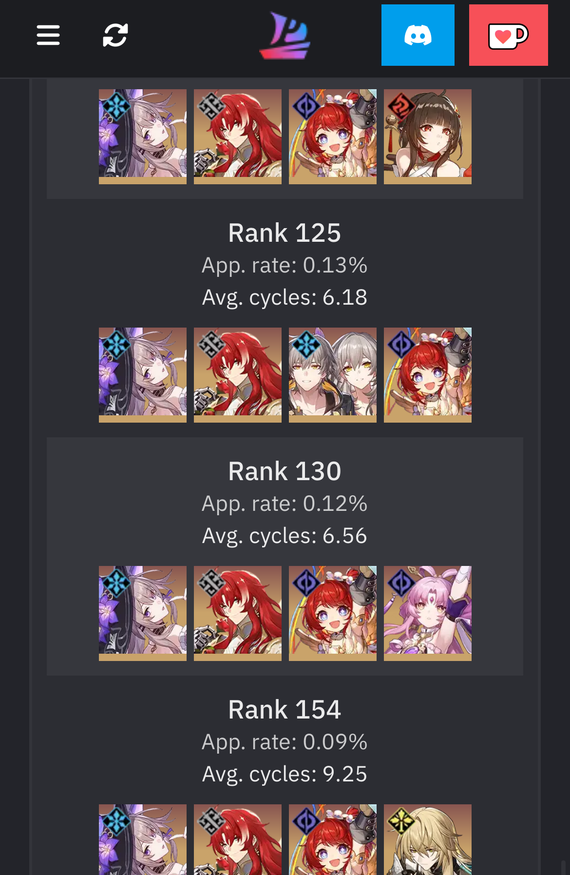
Task: Open the Discord link button
Action: (418, 35)
